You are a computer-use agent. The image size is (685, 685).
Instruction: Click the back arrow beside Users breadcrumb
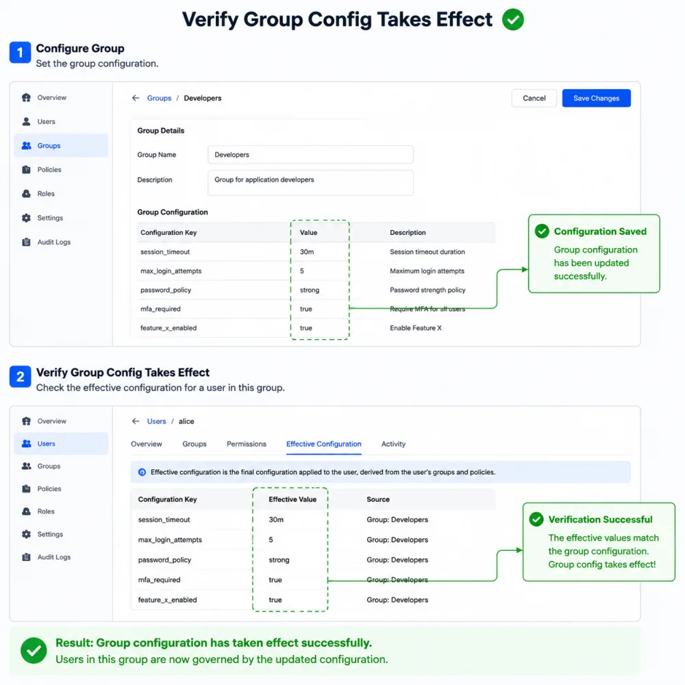click(136, 421)
